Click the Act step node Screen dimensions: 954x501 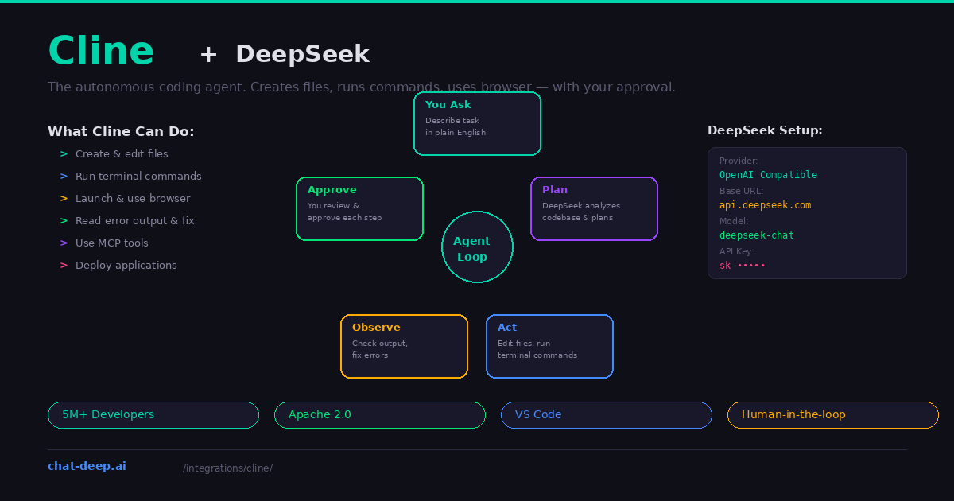[x=549, y=345]
